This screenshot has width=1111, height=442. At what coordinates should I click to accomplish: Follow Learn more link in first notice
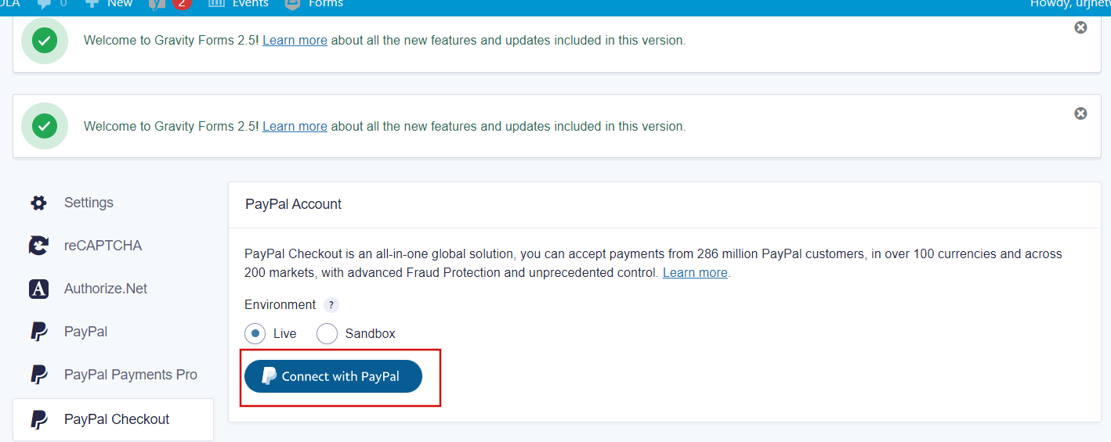click(295, 40)
